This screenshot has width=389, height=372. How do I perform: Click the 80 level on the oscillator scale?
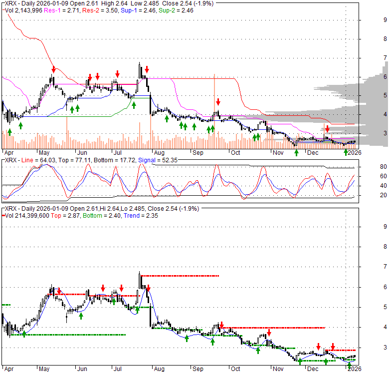[384, 167]
